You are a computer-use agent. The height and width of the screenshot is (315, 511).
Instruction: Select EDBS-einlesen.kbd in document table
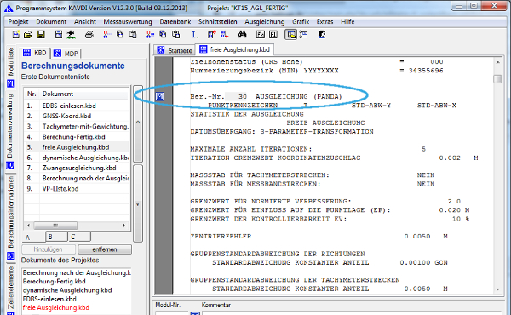77,106
